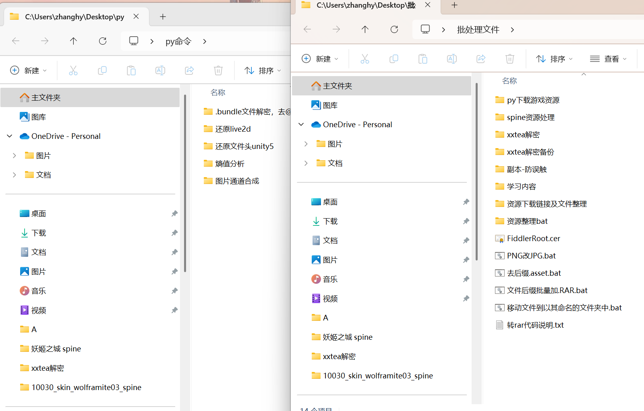The width and height of the screenshot is (644, 411).
Task: Click Share icon in right window toolbar
Action: coord(481,59)
